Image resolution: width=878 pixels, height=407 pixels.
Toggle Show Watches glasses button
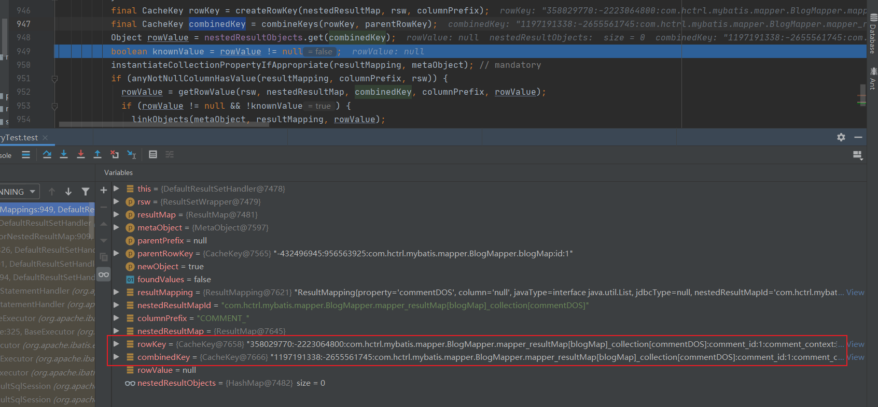coord(104,274)
